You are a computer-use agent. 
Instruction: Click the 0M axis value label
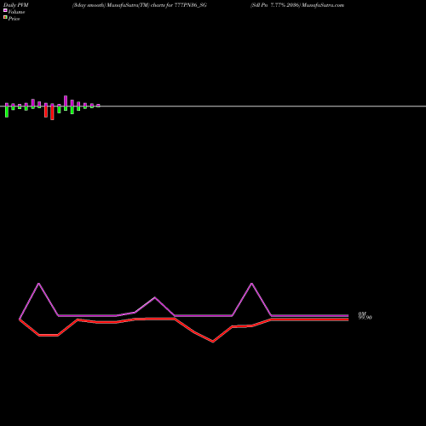[362, 314]
